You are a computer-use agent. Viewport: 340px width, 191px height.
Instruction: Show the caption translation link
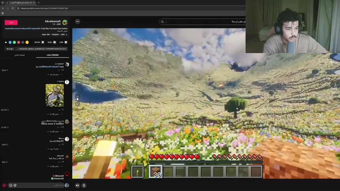point(63,31)
